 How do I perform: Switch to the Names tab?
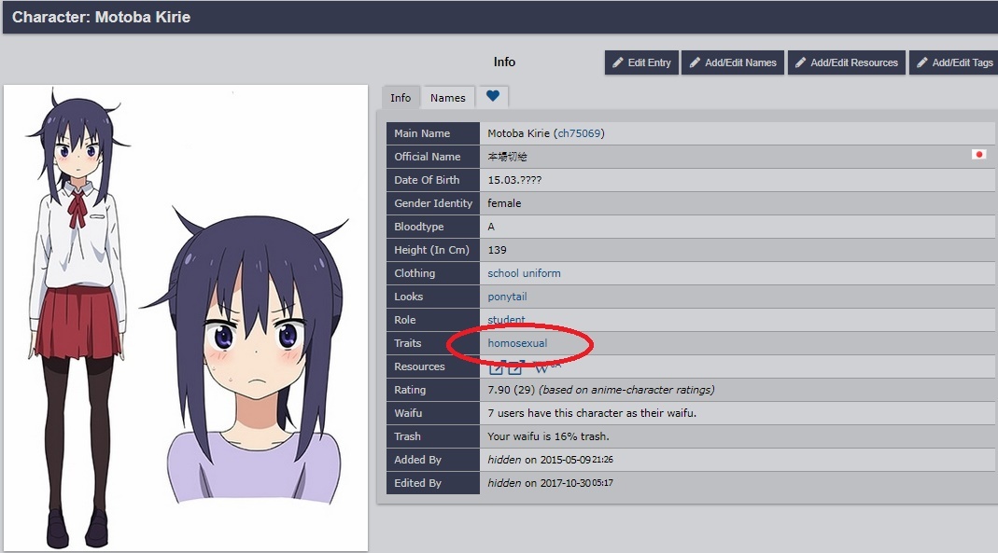point(447,98)
